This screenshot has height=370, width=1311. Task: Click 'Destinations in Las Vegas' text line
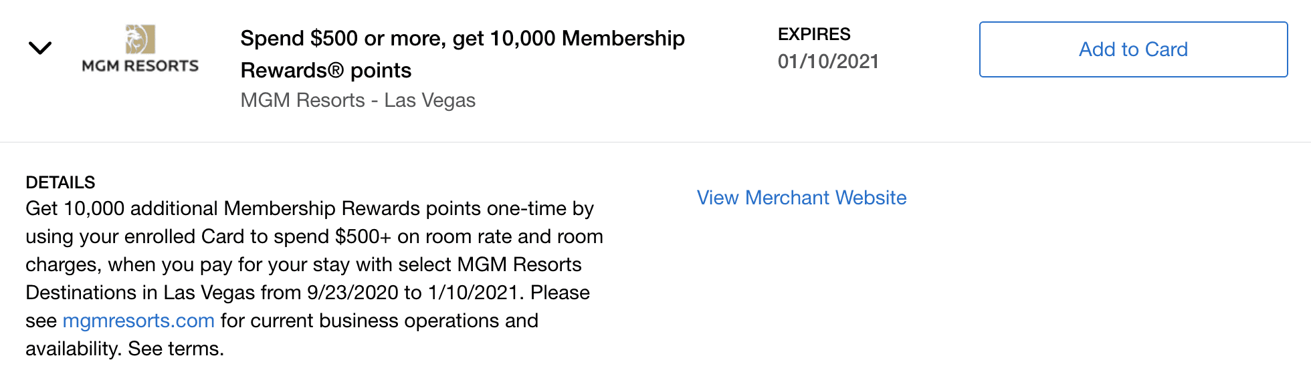pyautogui.click(x=140, y=293)
